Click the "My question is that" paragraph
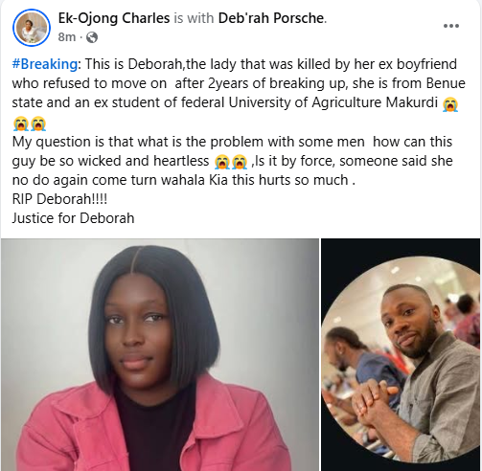The image size is (482, 471). [x=232, y=161]
